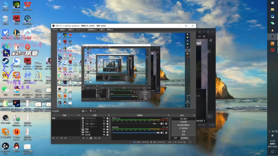Image resolution: width=278 pixels, height=156 pixels.
Task: Move scene up in Scenes panel
Action: point(62,138)
